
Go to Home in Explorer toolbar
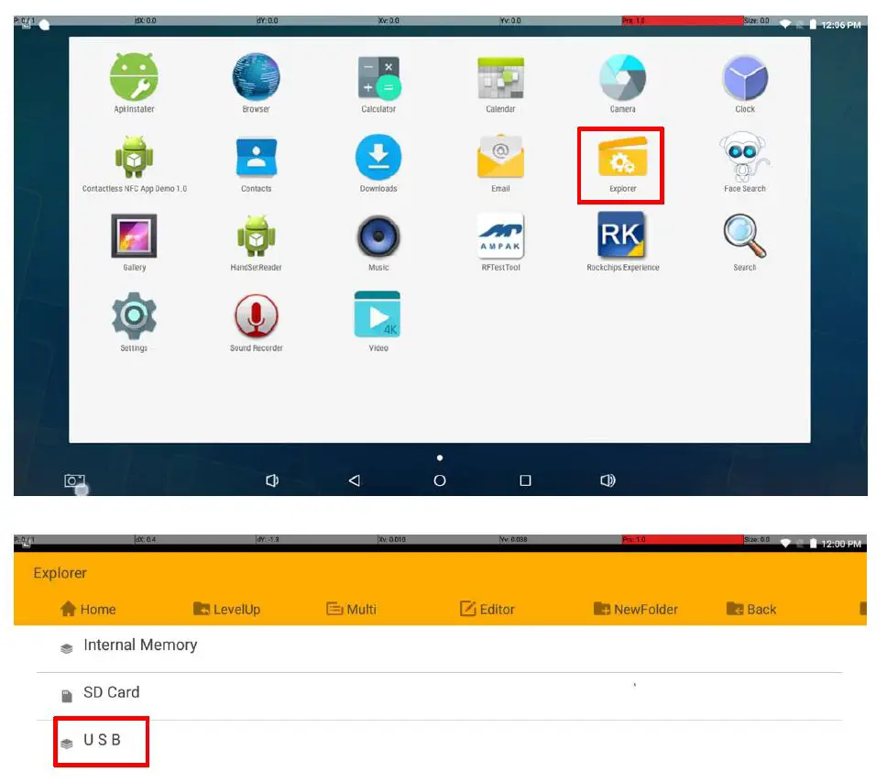[x=88, y=609]
